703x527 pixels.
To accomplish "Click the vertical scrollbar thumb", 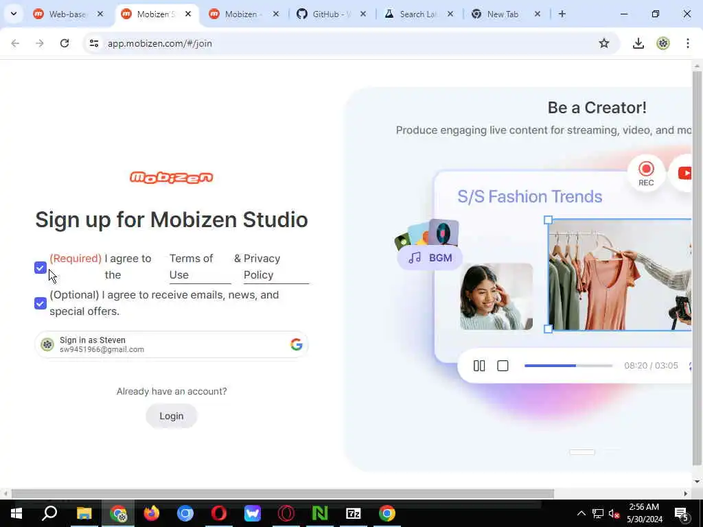I will [x=697, y=268].
